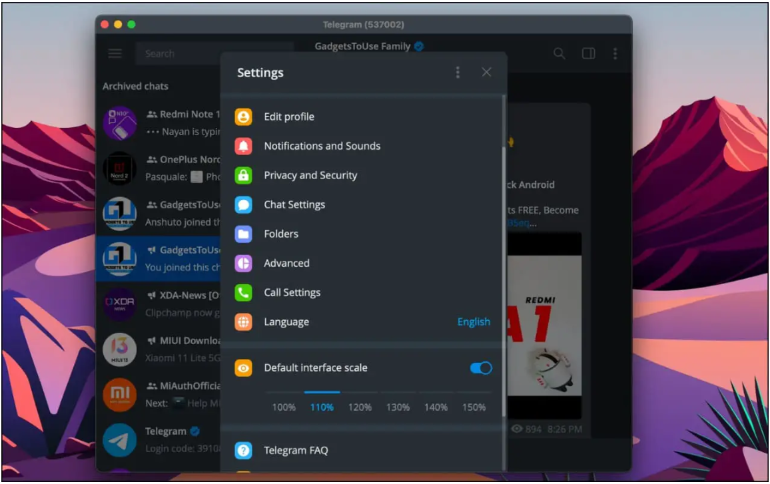Open the Language settings entry
Image resolution: width=770 pixels, height=484 pixels.
(286, 322)
